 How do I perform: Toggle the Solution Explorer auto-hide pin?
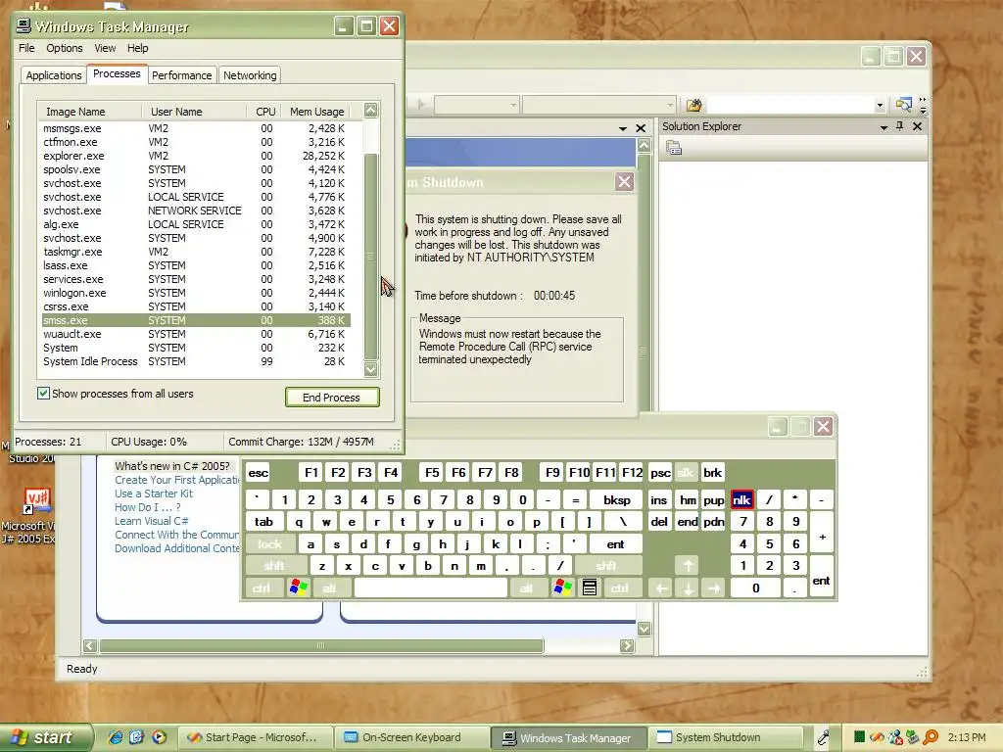(900, 126)
